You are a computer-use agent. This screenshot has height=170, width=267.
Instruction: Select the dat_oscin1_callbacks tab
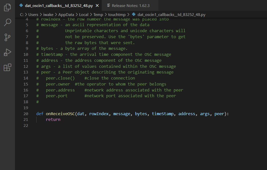[58, 5]
